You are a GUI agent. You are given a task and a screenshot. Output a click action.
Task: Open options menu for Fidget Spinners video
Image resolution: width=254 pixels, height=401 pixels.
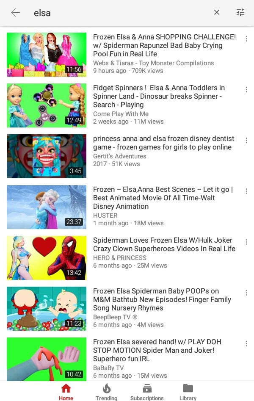click(246, 89)
